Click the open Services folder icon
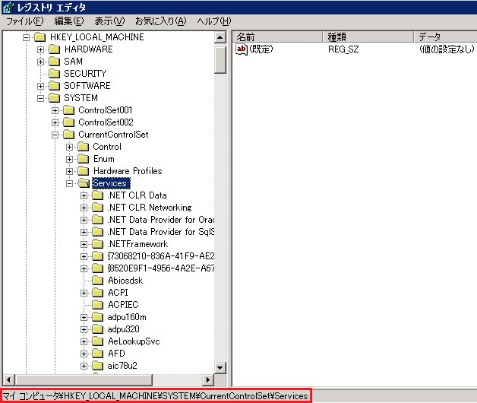 tap(84, 183)
